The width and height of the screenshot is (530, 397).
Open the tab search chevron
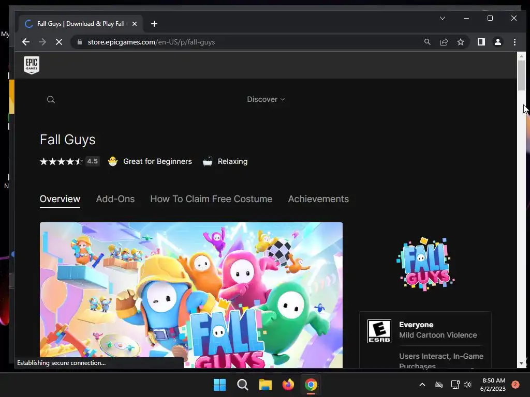pyautogui.click(x=443, y=18)
